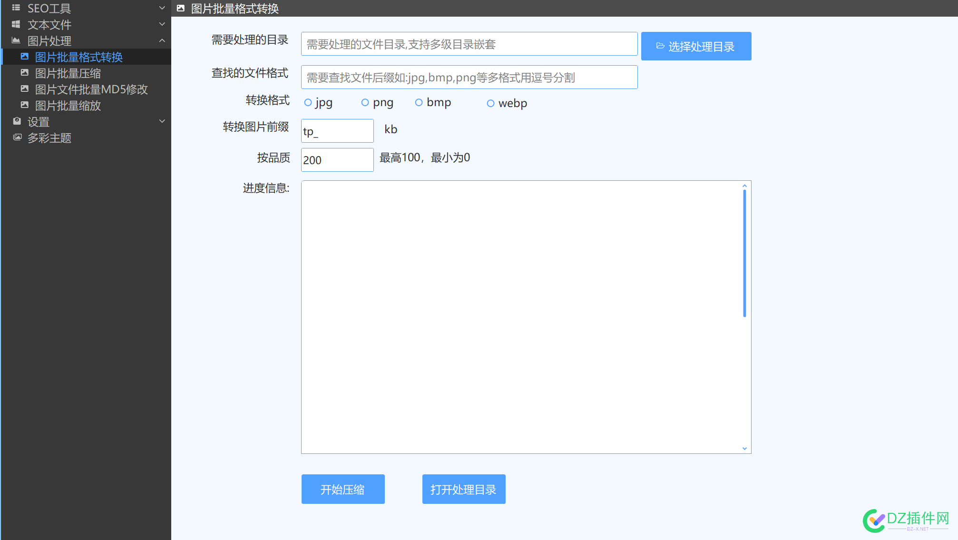The width and height of the screenshot is (958, 540).
Task: Click the header icon beside 图片批量格式转换 title
Action: [x=181, y=8]
